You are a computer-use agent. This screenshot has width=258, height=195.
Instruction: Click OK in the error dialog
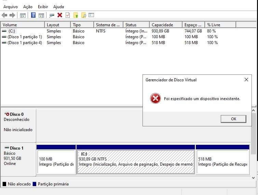click(x=233, y=119)
